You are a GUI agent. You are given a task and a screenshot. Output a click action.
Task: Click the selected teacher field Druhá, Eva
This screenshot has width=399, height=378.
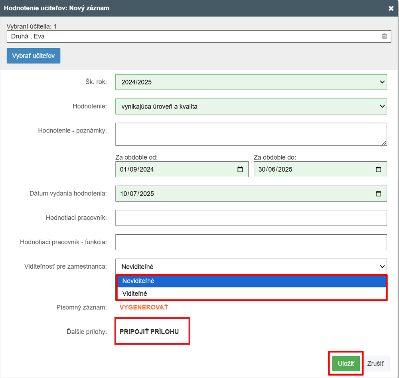click(192, 36)
